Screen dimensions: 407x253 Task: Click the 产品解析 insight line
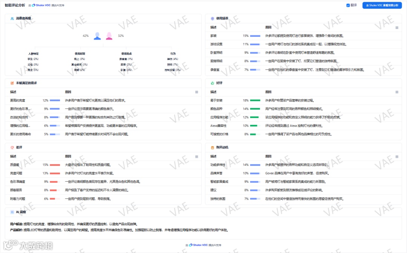click(119, 230)
